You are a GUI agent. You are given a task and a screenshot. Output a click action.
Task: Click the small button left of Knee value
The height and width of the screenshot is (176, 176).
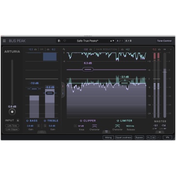point(75,126)
